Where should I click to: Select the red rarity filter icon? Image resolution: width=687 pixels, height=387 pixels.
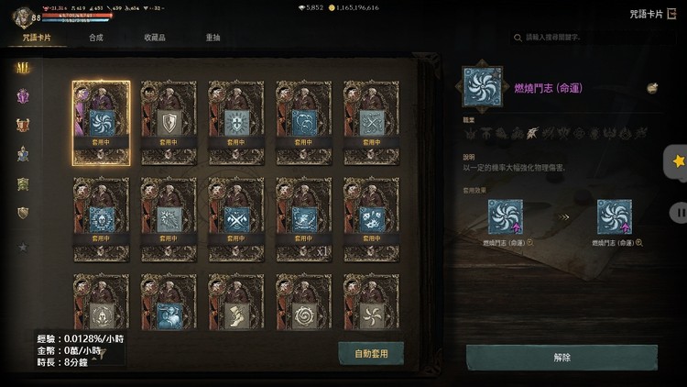[x=23, y=125]
